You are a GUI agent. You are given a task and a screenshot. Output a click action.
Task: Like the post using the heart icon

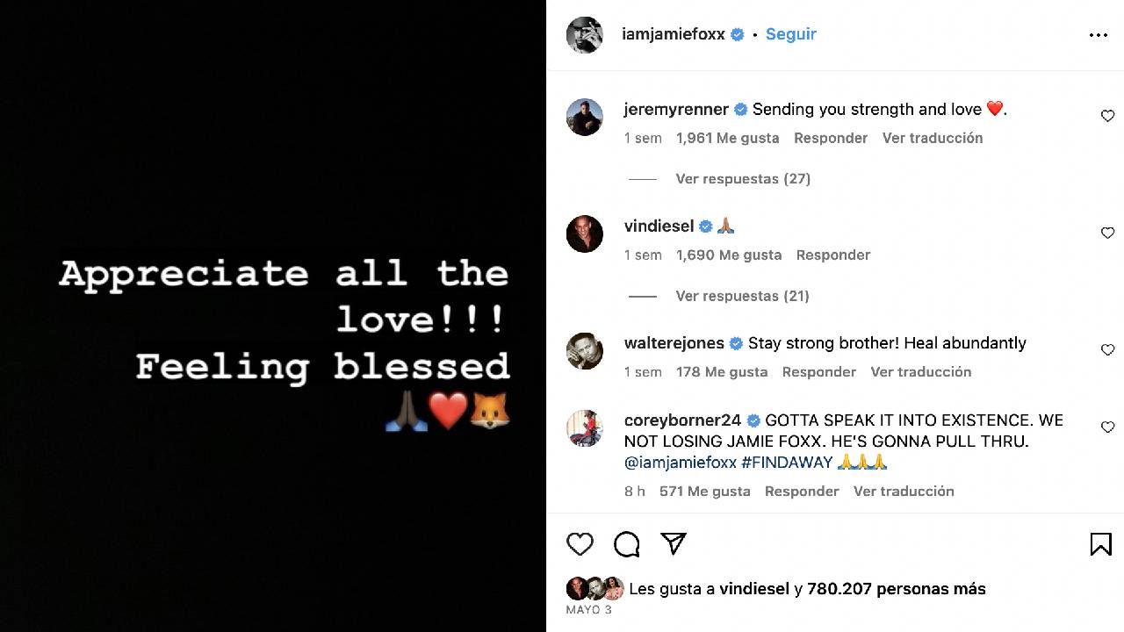coord(580,544)
